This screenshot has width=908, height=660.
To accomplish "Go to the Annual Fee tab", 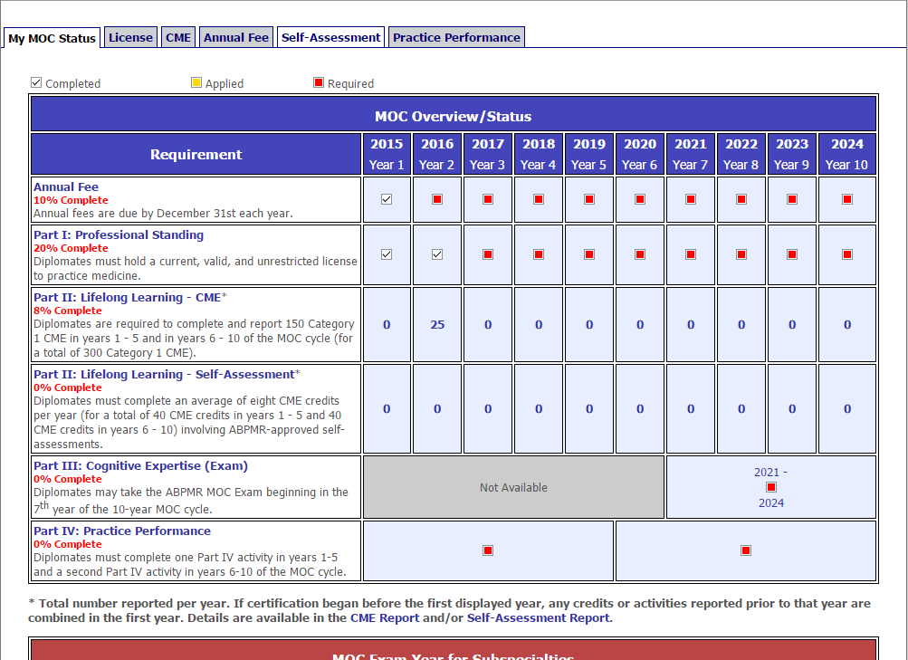I will [235, 38].
